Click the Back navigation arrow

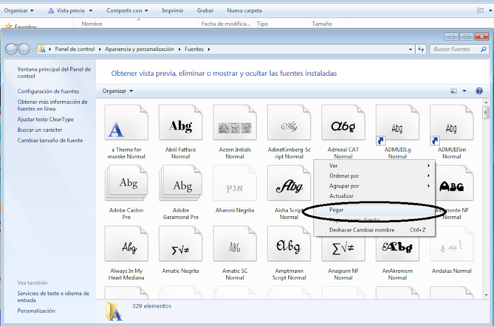click(10, 49)
